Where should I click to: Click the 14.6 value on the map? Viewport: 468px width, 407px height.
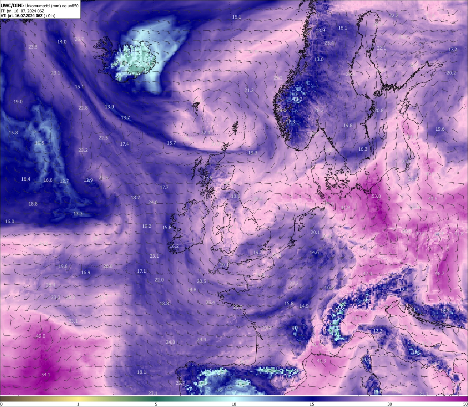[314, 252]
